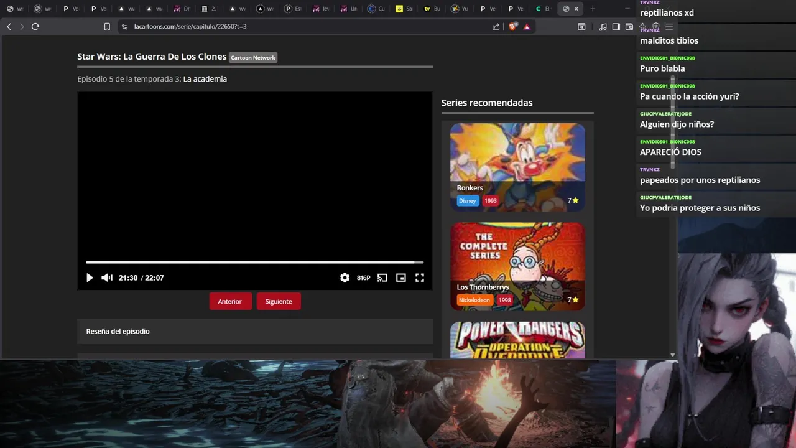
Task: Go to the Siguiente episode
Action: (x=279, y=301)
